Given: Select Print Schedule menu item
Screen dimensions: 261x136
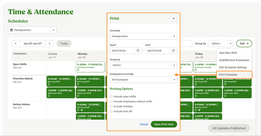Looking at the screenshot, I should (234, 75).
